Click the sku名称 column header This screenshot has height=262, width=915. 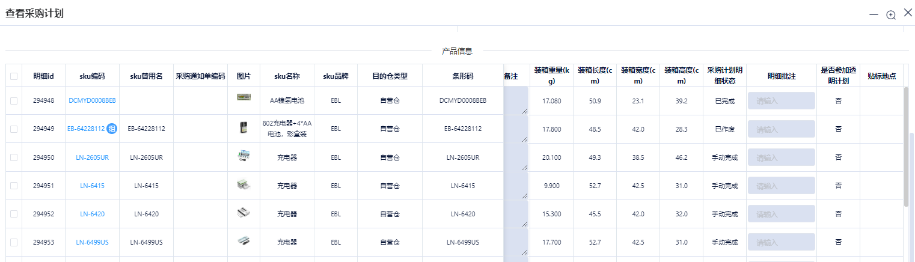287,76
